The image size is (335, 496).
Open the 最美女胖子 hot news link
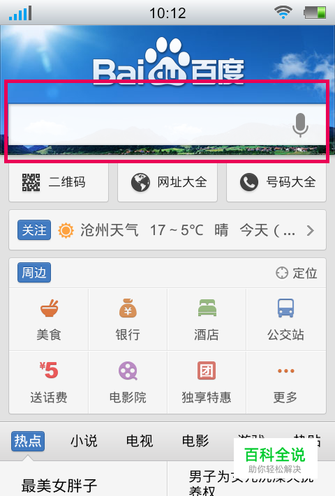point(59,486)
